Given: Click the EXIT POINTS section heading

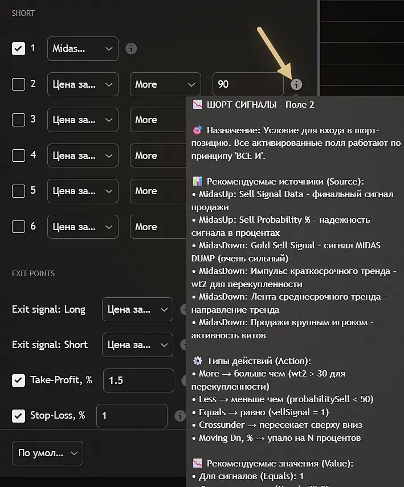Looking at the screenshot, I should click(x=33, y=273).
